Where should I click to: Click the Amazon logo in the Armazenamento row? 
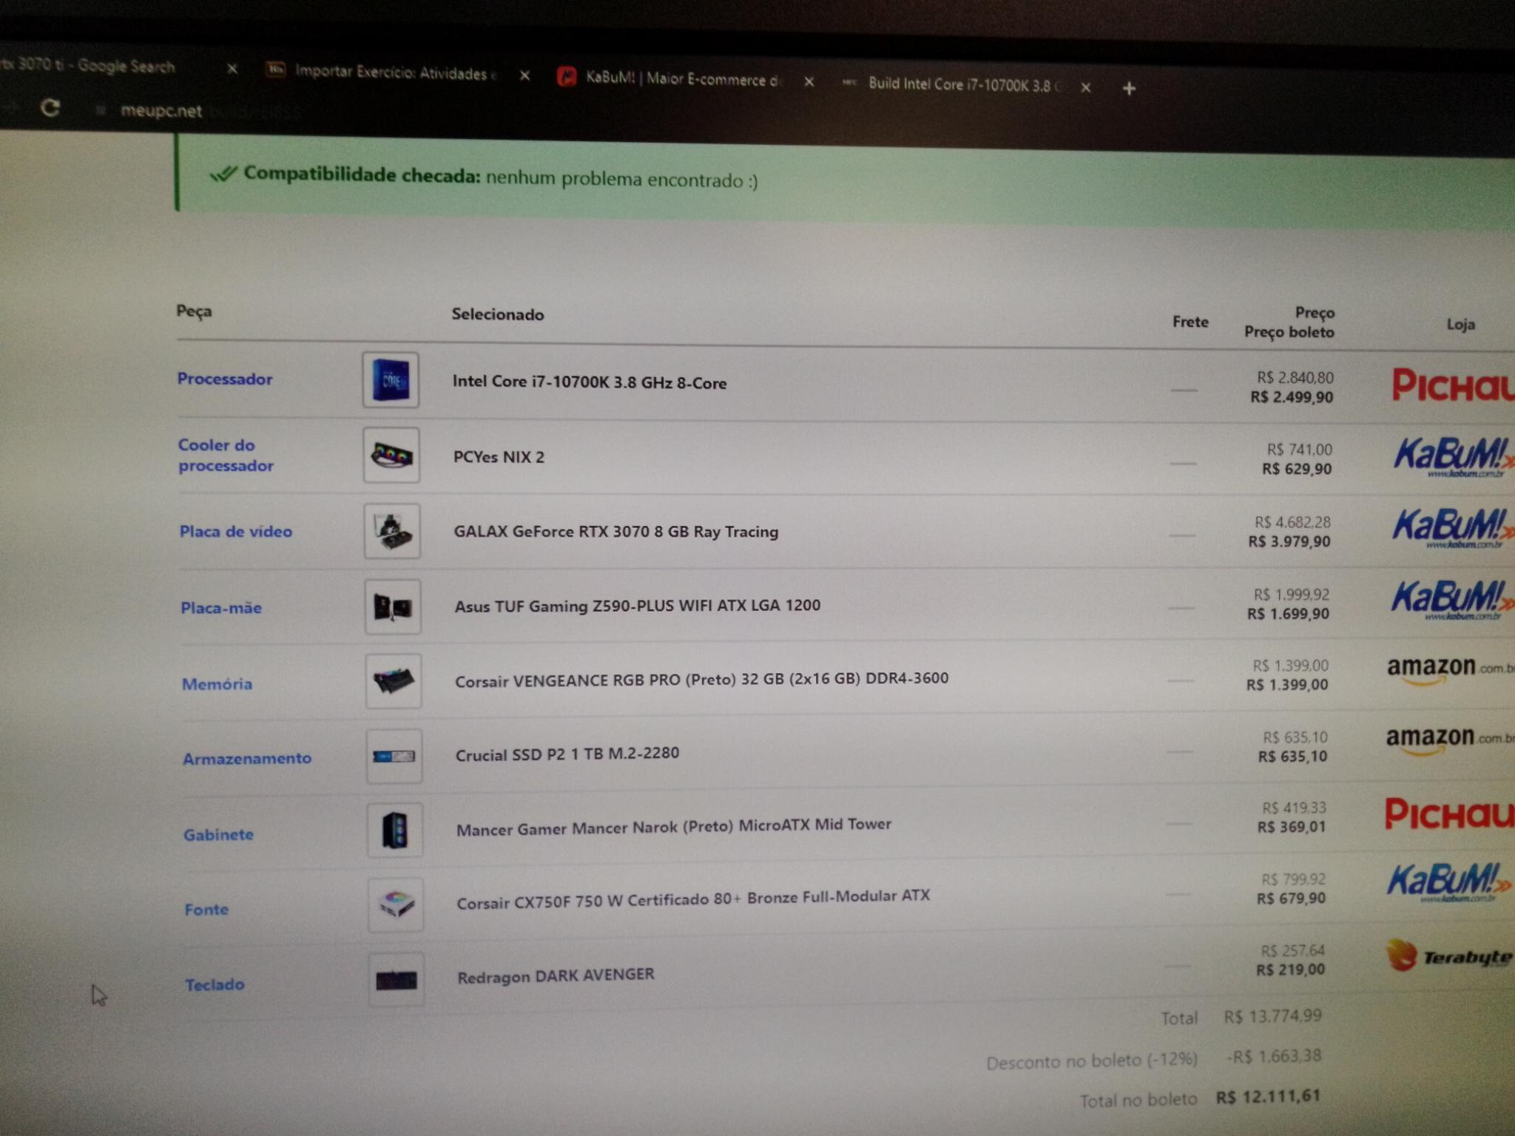1448,740
